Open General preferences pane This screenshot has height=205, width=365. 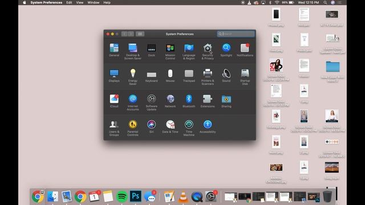pos(114,50)
